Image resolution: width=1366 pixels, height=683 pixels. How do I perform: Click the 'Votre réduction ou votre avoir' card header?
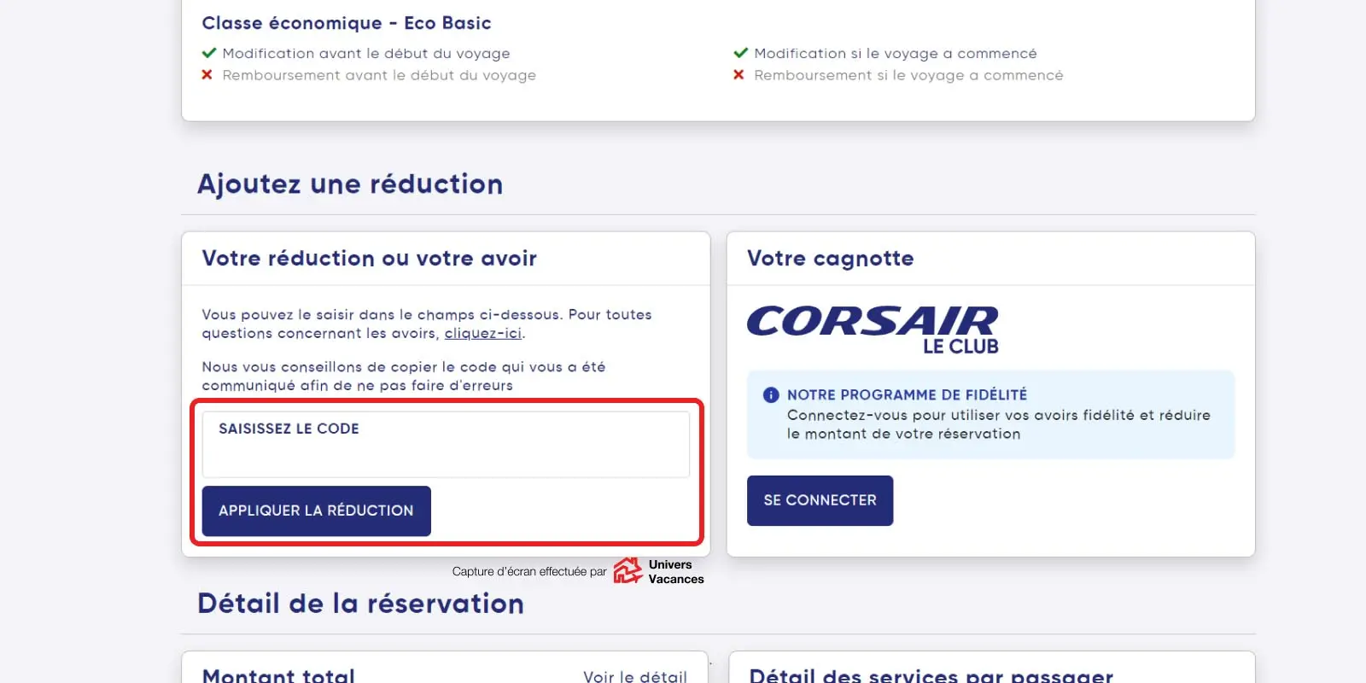pos(369,259)
